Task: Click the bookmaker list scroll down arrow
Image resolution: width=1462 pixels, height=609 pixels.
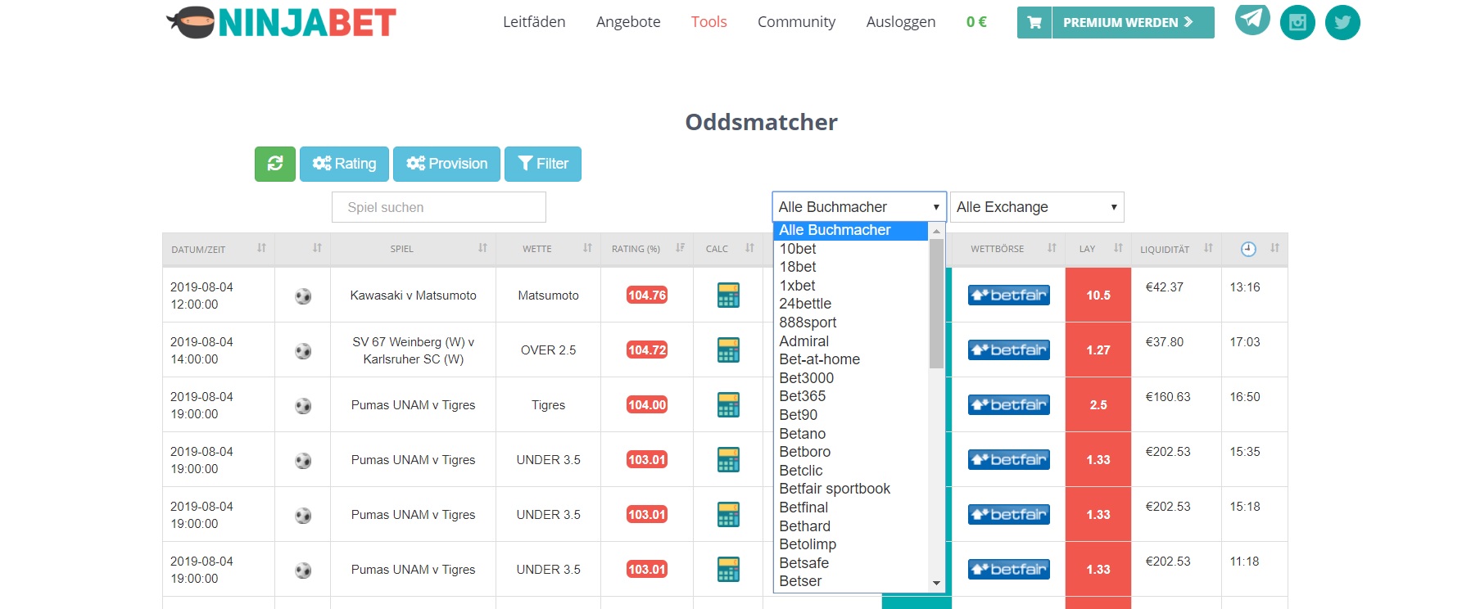Action: [936, 583]
